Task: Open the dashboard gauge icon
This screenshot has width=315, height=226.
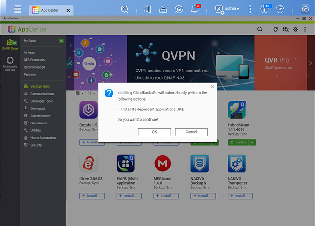Action: pos(280,9)
